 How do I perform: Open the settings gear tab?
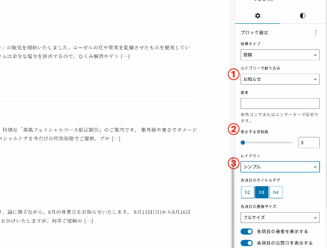pos(257,16)
